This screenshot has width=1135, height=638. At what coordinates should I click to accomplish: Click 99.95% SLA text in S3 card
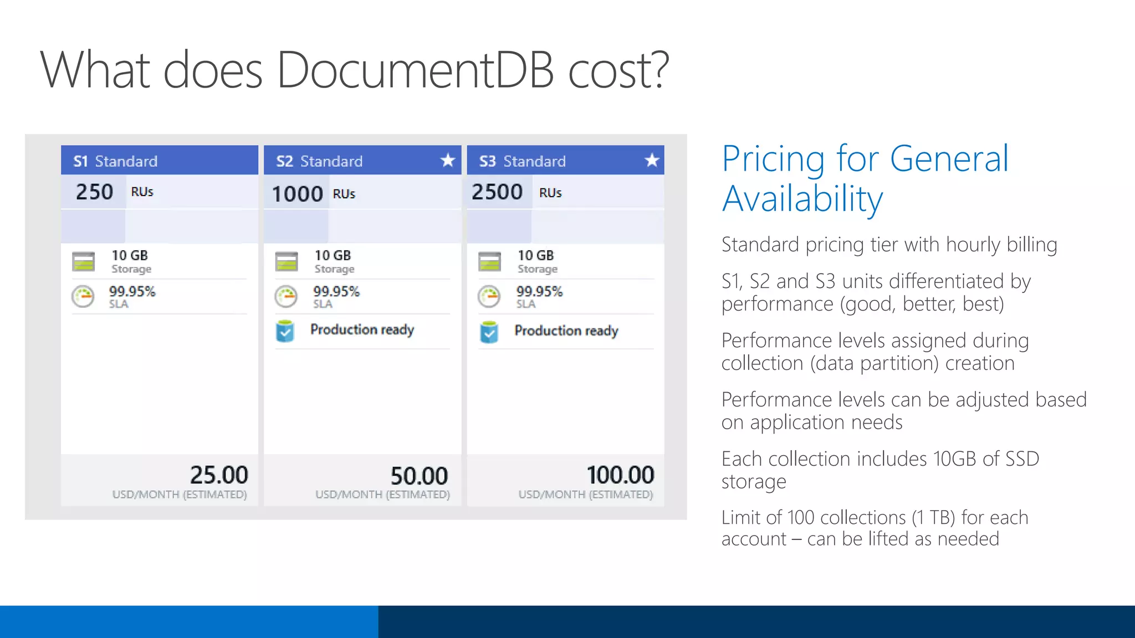tap(539, 297)
